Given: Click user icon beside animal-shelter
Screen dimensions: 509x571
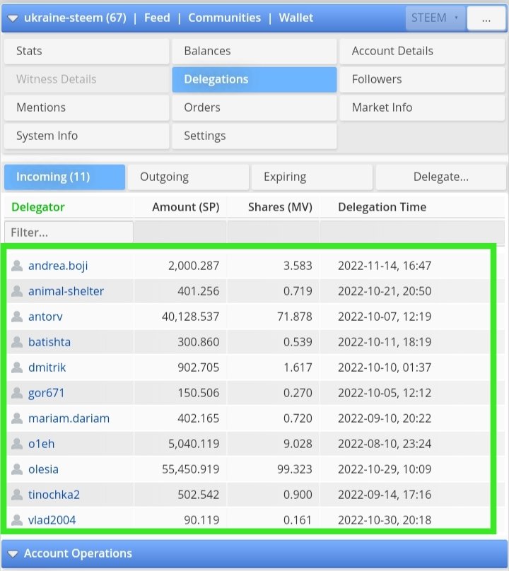Looking at the screenshot, I should [17, 291].
